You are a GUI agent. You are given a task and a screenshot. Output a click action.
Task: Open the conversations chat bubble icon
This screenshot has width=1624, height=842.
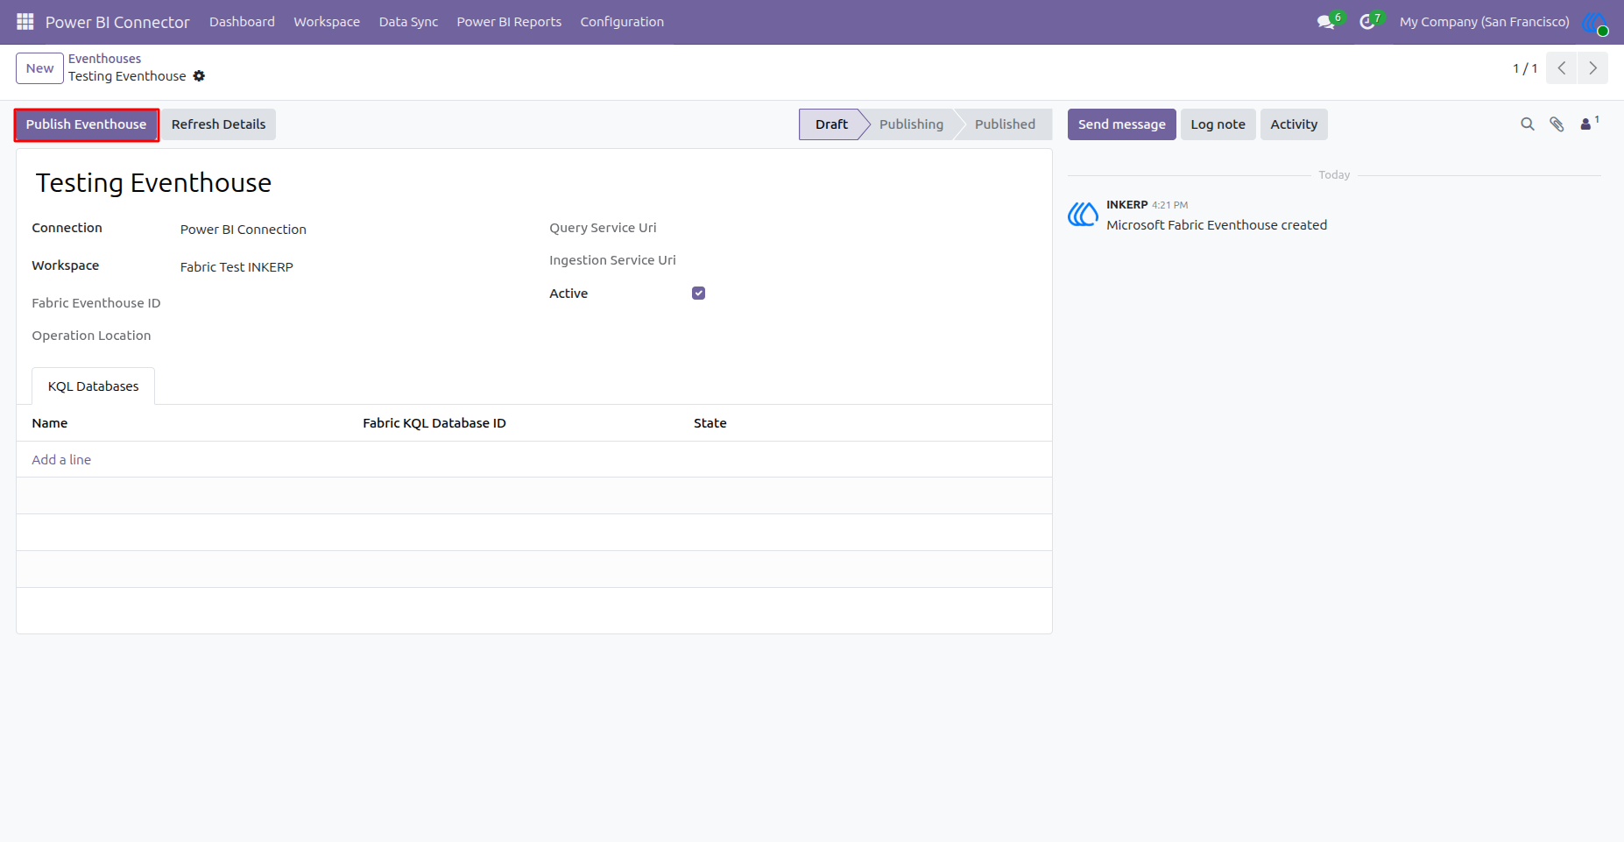pyautogui.click(x=1326, y=22)
